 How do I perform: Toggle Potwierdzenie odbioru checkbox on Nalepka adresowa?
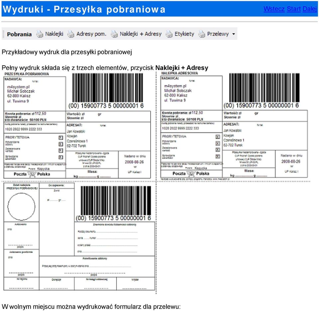click(x=218, y=144)
